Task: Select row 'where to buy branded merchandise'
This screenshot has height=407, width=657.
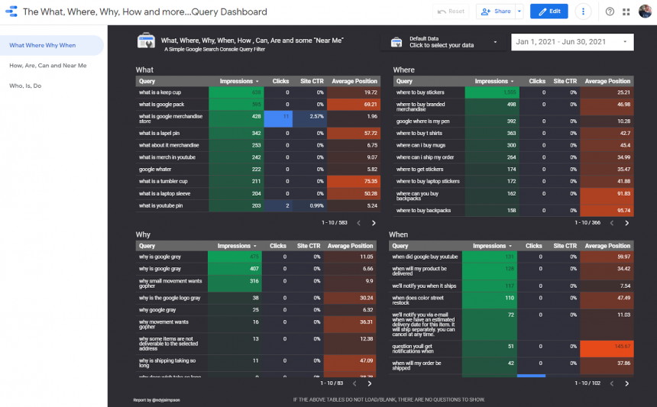Action: click(x=513, y=107)
